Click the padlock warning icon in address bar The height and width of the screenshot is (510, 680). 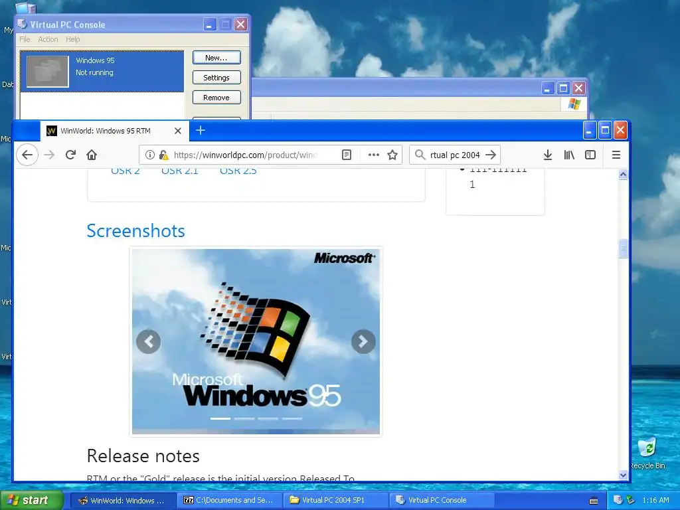(x=163, y=155)
